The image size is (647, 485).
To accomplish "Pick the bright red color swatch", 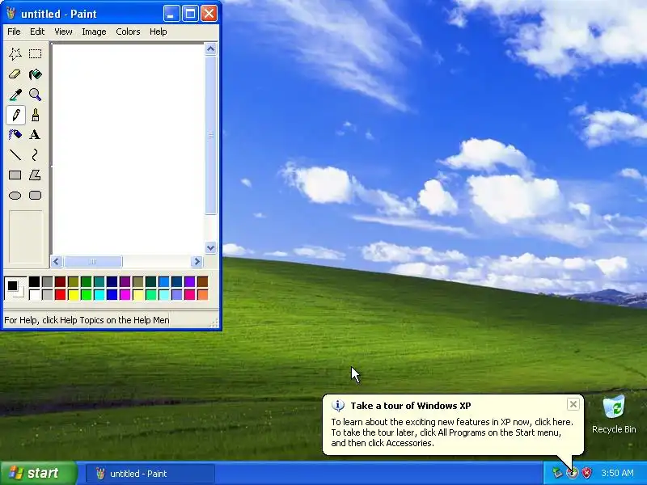I will [x=60, y=294].
